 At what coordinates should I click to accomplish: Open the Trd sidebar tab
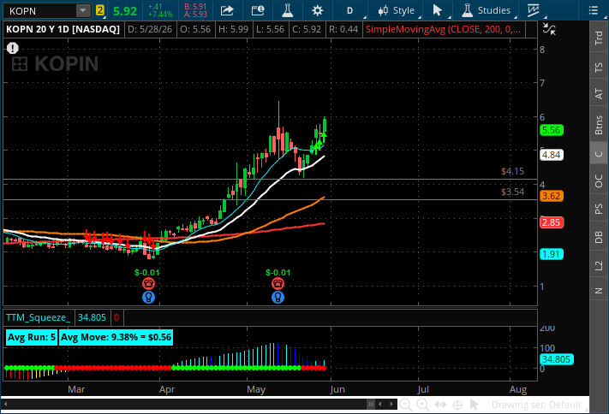599,38
